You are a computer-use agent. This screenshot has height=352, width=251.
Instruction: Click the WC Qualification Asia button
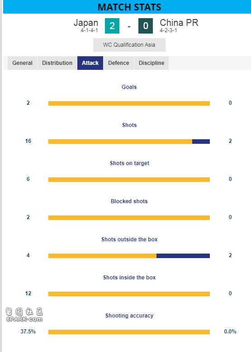pos(129,45)
